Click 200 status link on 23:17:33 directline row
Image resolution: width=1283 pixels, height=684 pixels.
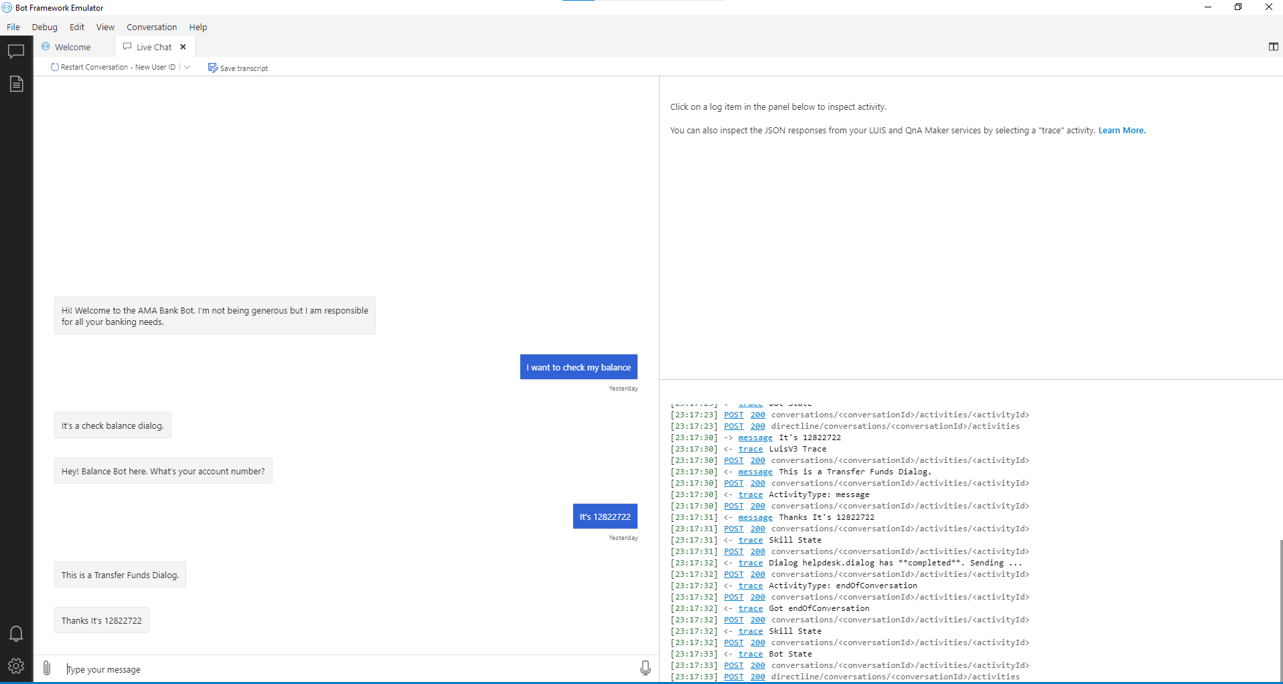757,677
